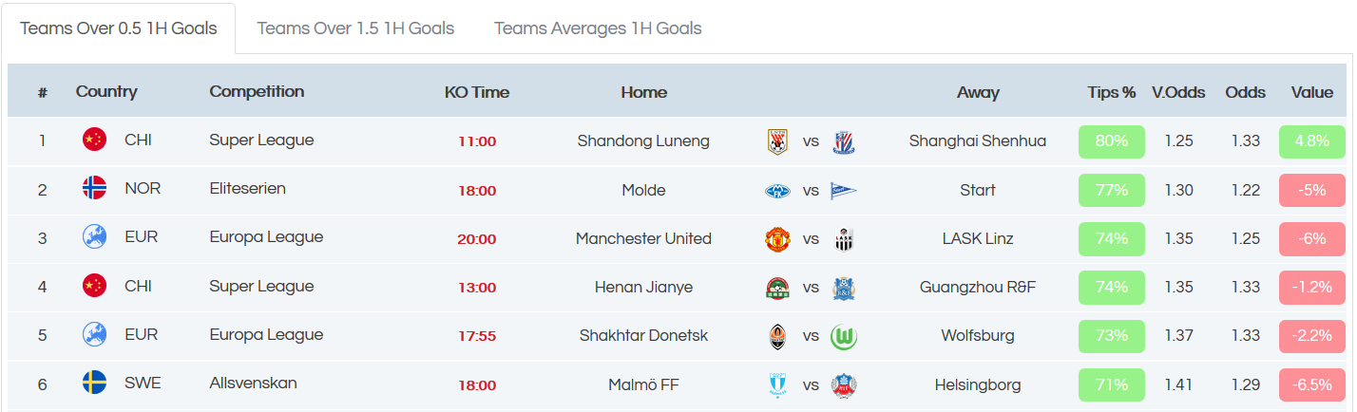Screen dimensions: 1357x412
Task: Click the Value column header
Action: [1311, 92]
